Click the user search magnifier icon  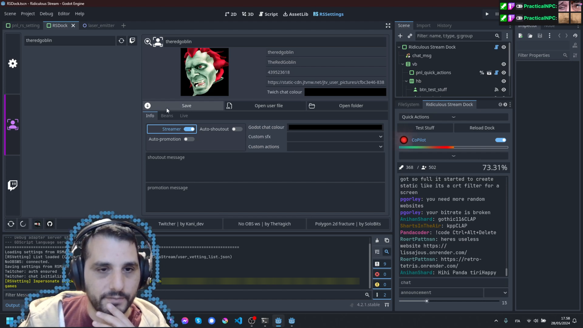pyautogui.click(x=147, y=42)
